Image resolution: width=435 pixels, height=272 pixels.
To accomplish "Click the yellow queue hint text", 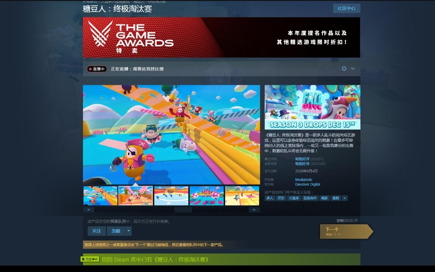I will click(154, 245).
